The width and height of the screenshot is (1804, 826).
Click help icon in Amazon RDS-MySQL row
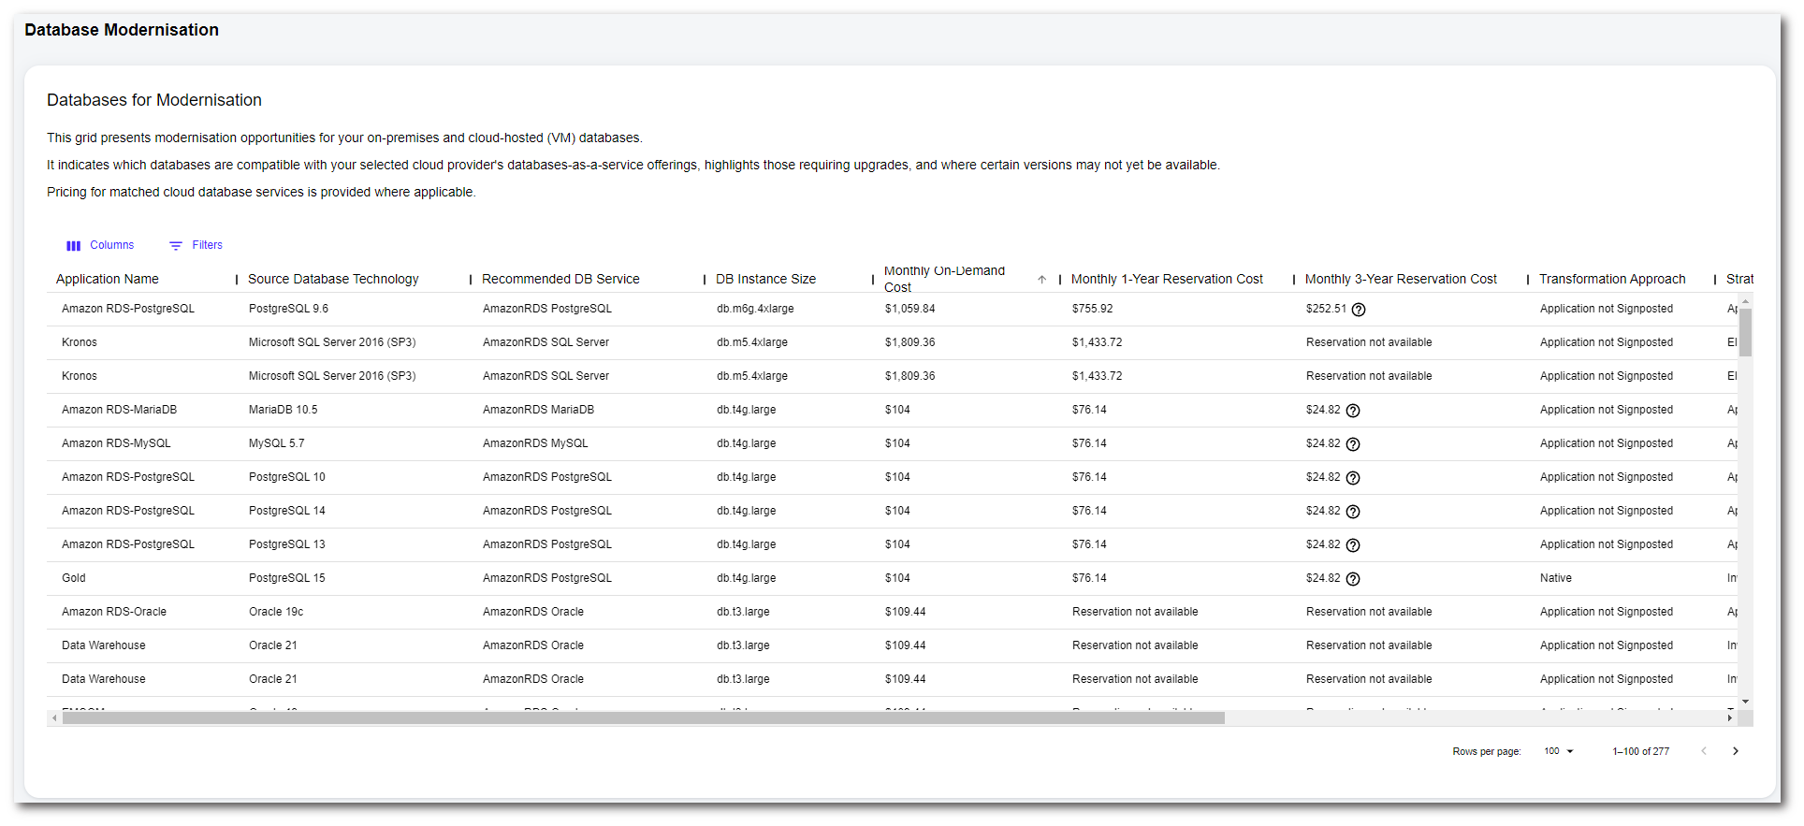coord(1353,444)
